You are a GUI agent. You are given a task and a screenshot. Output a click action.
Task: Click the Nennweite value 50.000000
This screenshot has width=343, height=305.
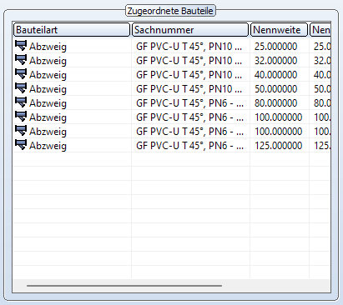coord(275,89)
